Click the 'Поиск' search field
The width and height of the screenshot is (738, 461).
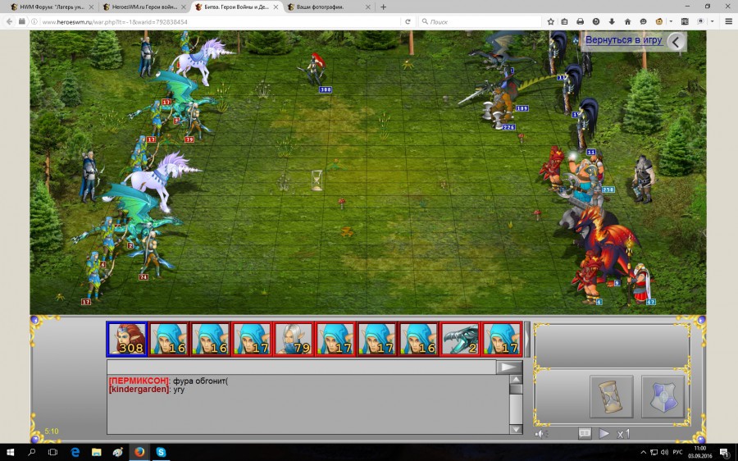click(480, 21)
